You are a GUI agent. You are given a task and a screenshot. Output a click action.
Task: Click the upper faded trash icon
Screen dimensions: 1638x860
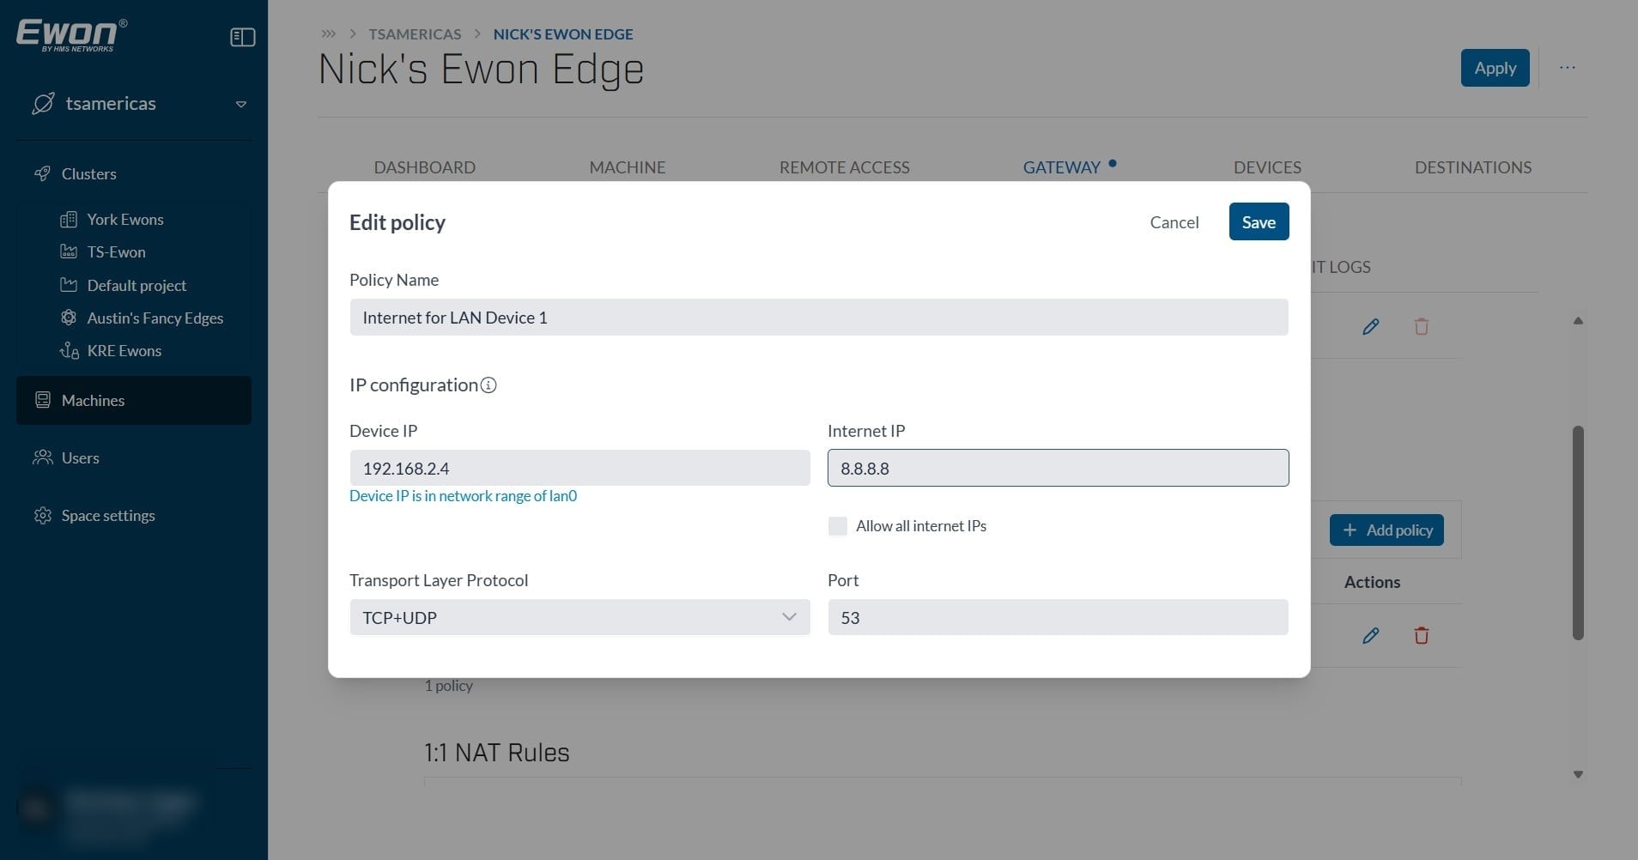[1422, 326]
